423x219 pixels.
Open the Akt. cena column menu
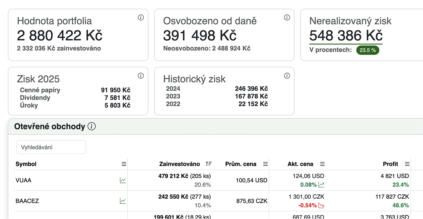tap(323, 164)
